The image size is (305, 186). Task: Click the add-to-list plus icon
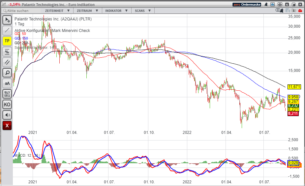[x=288, y=11]
